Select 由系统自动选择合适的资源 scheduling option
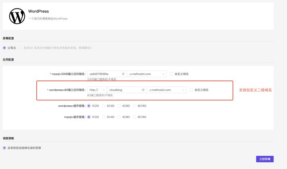 pos(4,148)
